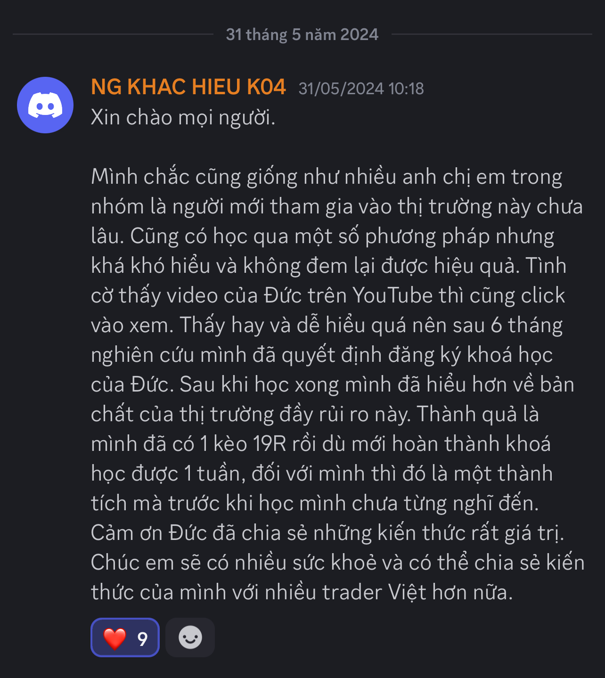Image resolution: width=605 pixels, height=678 pixels.
Task: Click the line starting "Chúc em sẽ"
Action: [x=338, y=563]
